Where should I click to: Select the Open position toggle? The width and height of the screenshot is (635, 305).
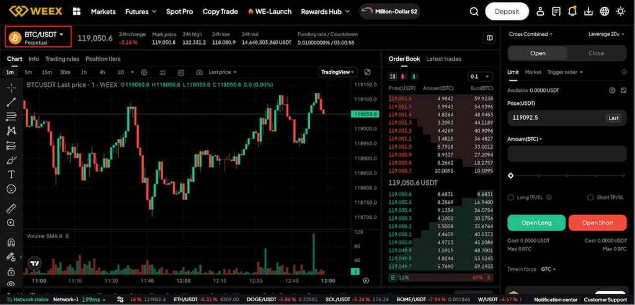coord(538,53)
